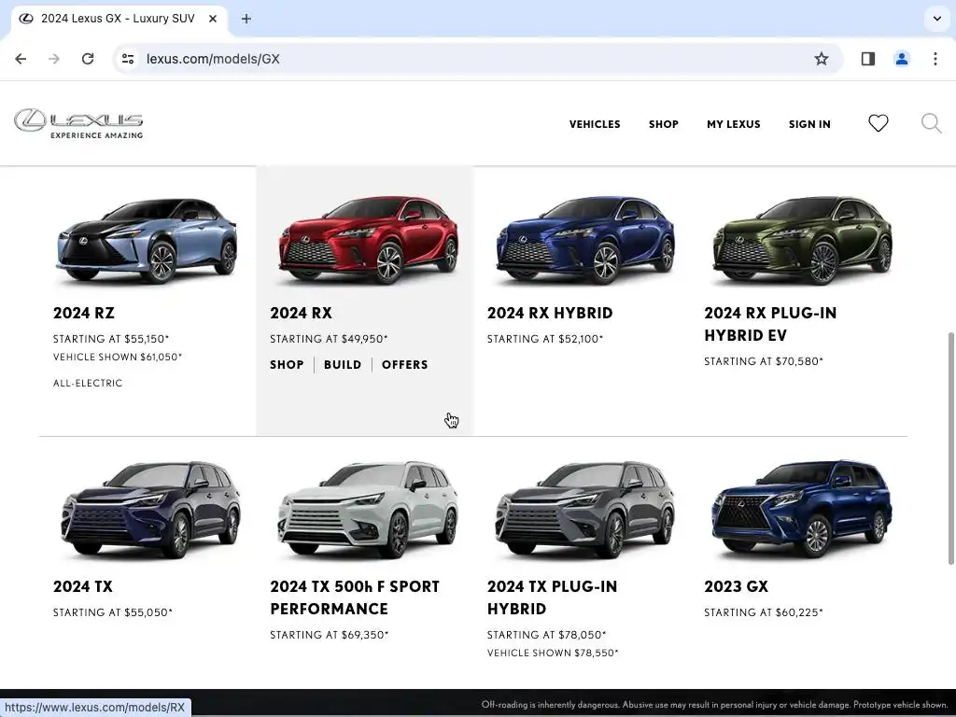This screenshot has width=956, height=717.
Task: Click the light blue RZ car image
Action: click(x=147, y=240)
